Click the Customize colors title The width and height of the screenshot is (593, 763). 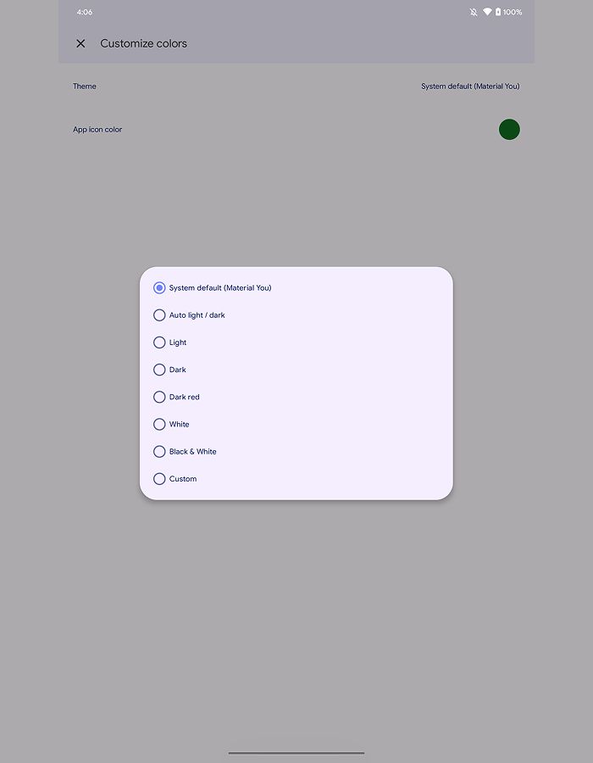pyautogui.click(x=143, y=43)
